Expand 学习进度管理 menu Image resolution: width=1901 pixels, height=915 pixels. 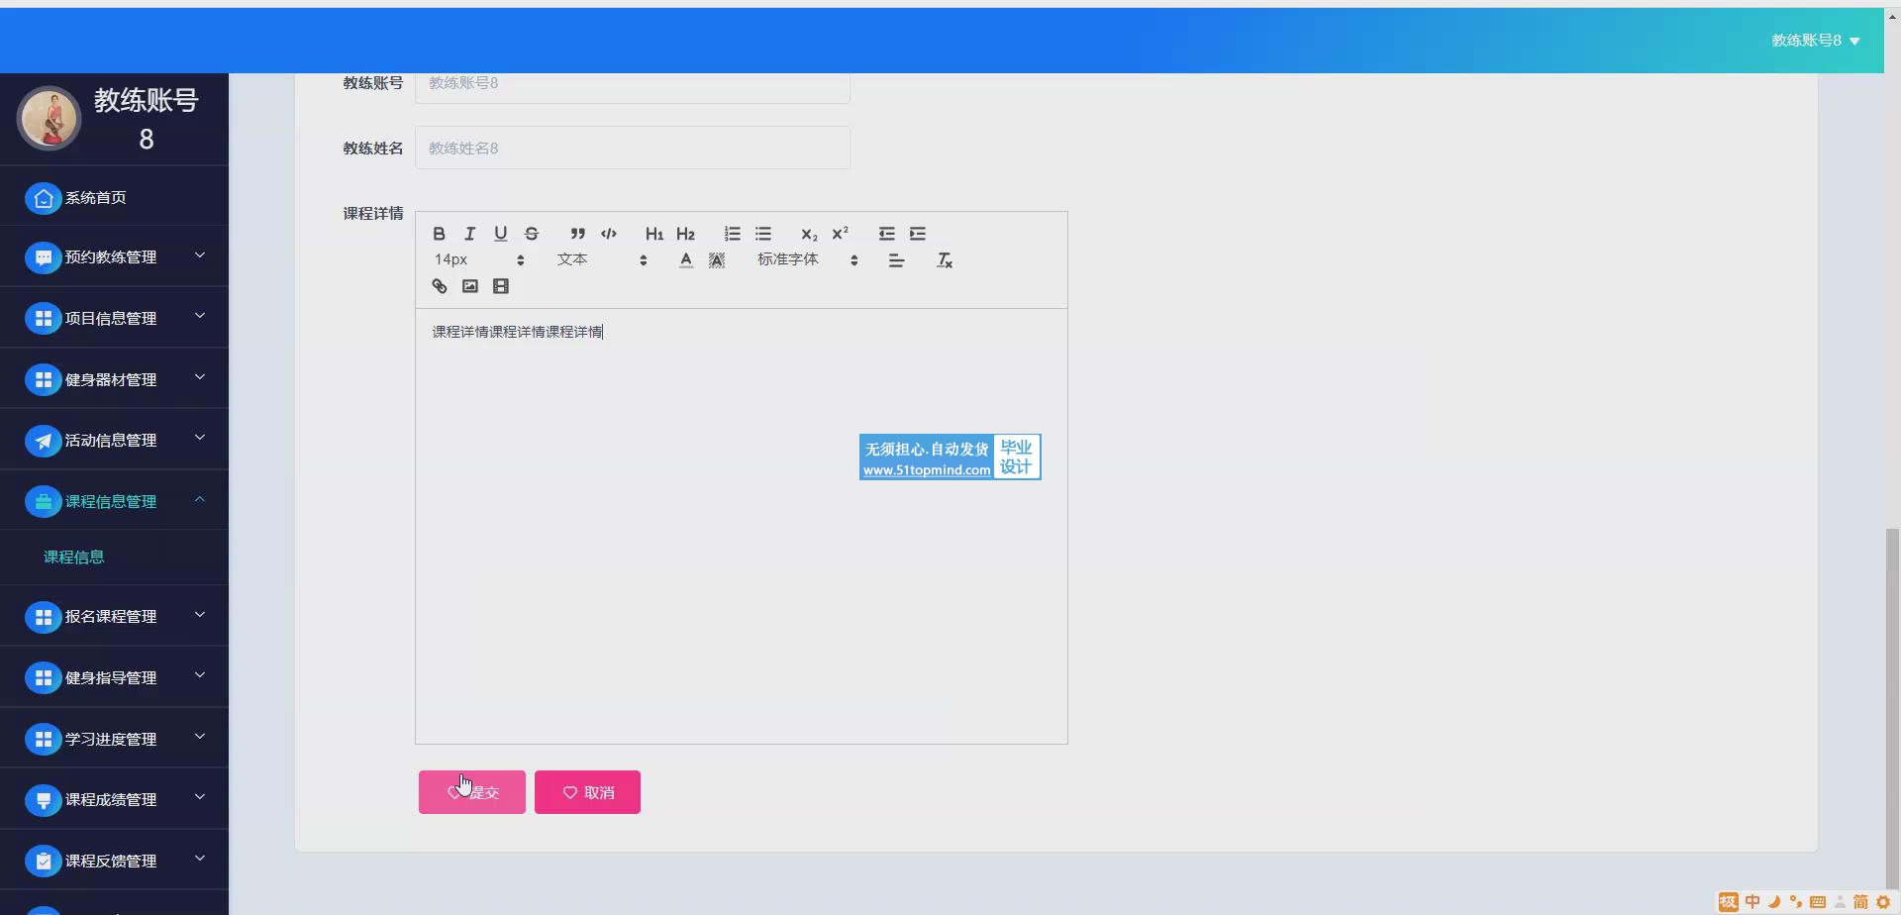tap(114, 740)
